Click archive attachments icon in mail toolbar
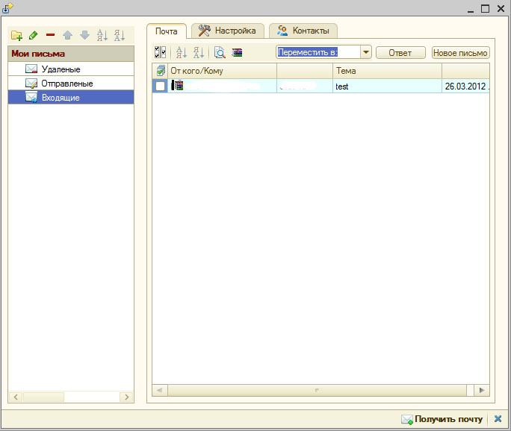 [237, 52]
